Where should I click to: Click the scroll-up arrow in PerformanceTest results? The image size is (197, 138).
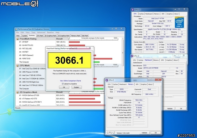tap(123, 38)
